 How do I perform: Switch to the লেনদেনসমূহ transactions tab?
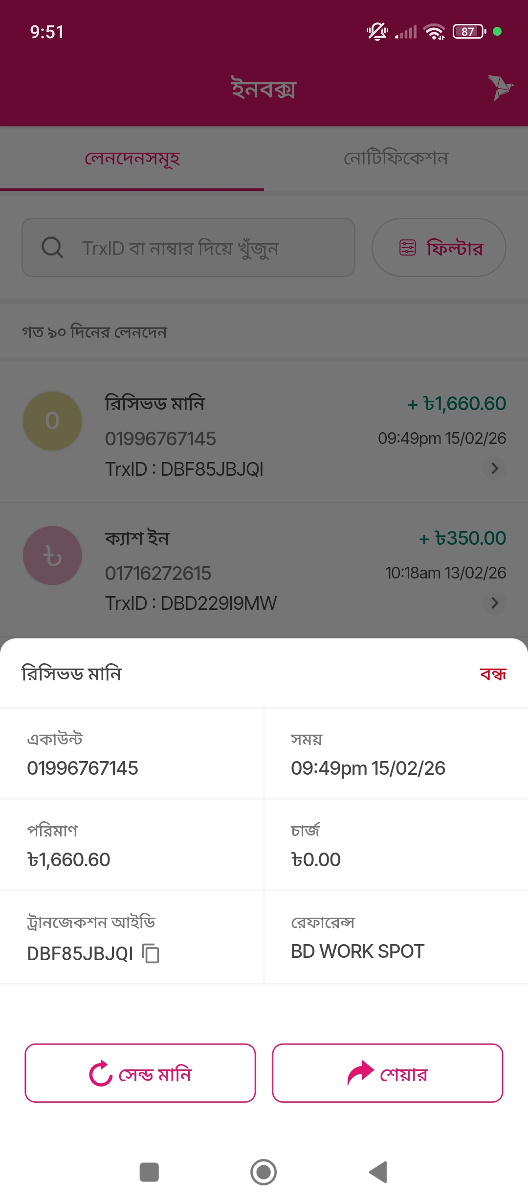[x=132, y=159]
